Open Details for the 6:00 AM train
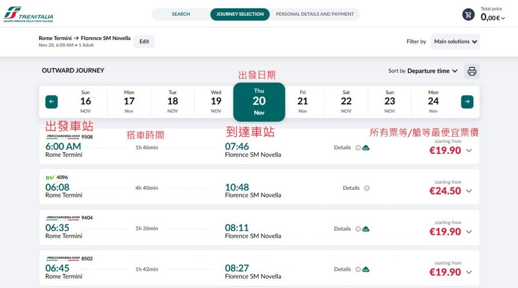Screen dimensions: 518x288 click(342, 147)
